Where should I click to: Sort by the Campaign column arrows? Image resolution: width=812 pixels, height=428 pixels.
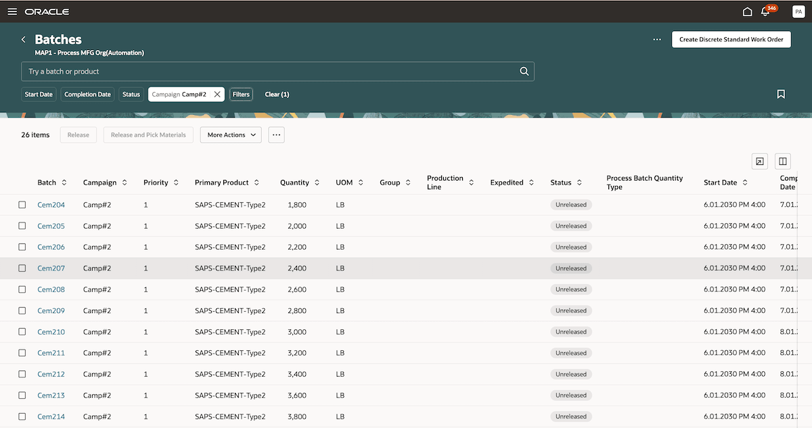[124, 183]
